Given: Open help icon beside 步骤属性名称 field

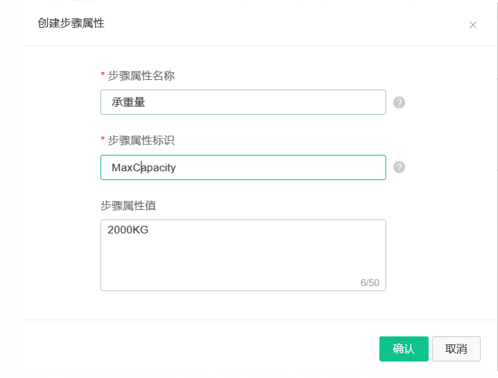Looking at the screenshot, I should 399,102.
